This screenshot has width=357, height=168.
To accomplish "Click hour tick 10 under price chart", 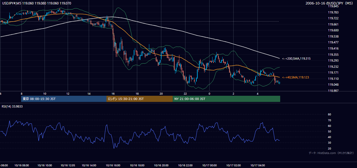I will pos(45,94).
